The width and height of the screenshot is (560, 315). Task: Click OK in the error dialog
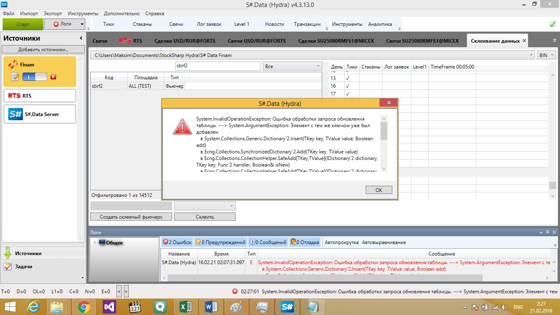[x=379, y=190]
